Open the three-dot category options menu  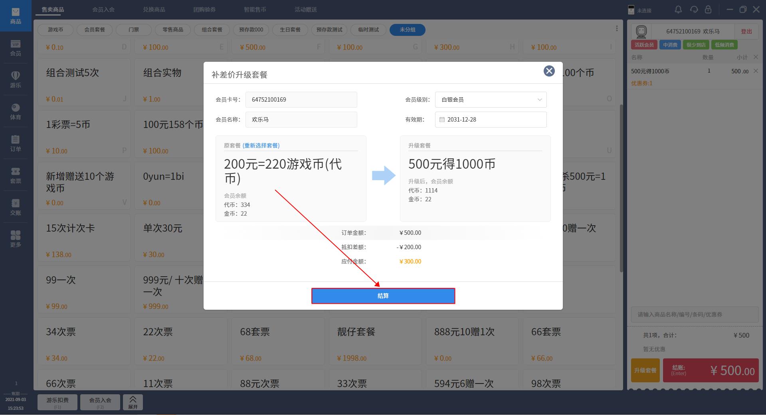[x=617, y=29]
